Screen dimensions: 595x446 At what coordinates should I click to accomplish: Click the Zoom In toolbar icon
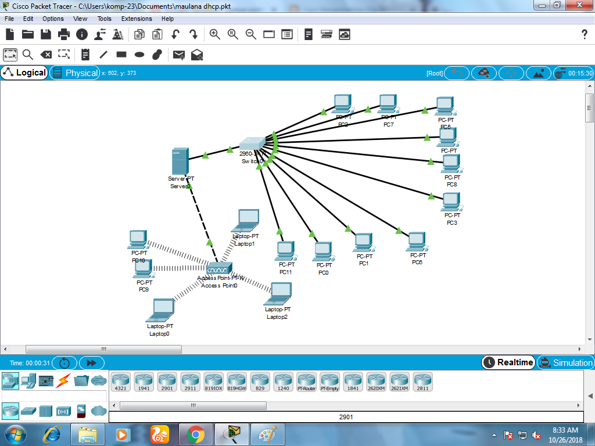[x=215, y=34]
